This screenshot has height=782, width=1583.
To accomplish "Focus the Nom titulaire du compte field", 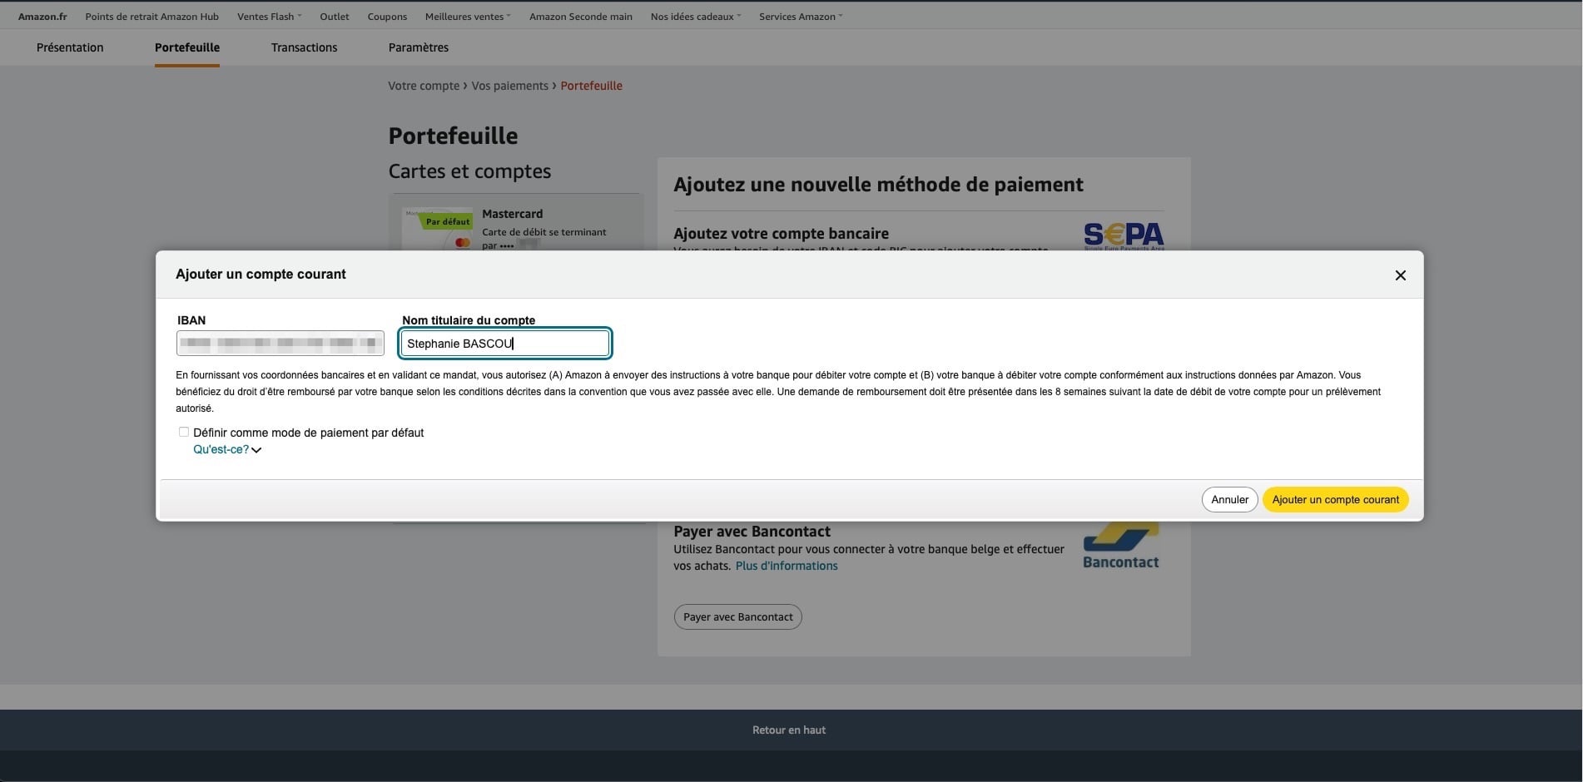I will pos(505,344).
